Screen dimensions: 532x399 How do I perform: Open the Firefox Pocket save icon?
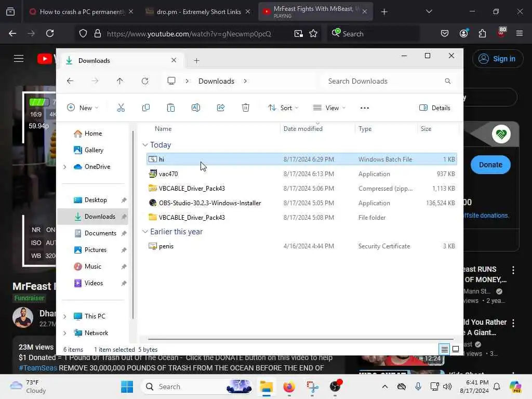(445, 34)
